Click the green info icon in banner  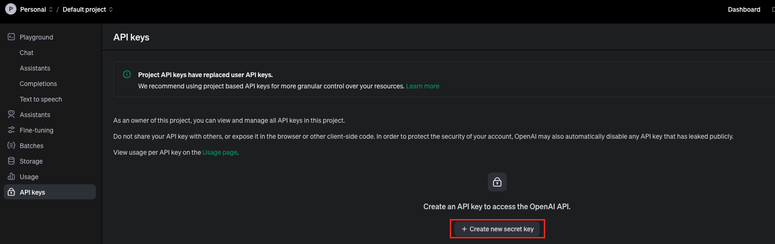coord(126,74)
